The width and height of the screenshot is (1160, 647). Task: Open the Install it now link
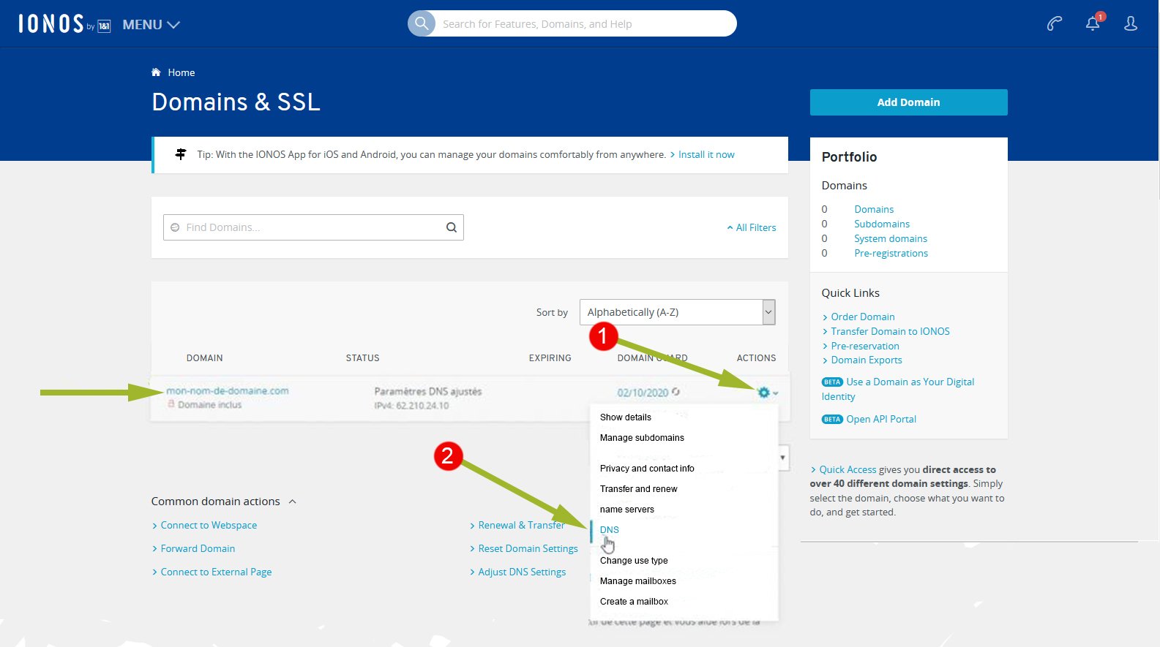click(706, 155)
